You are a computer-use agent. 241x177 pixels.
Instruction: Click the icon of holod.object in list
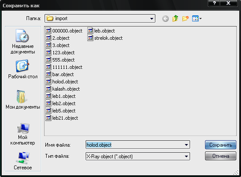(x=48, y=81)
